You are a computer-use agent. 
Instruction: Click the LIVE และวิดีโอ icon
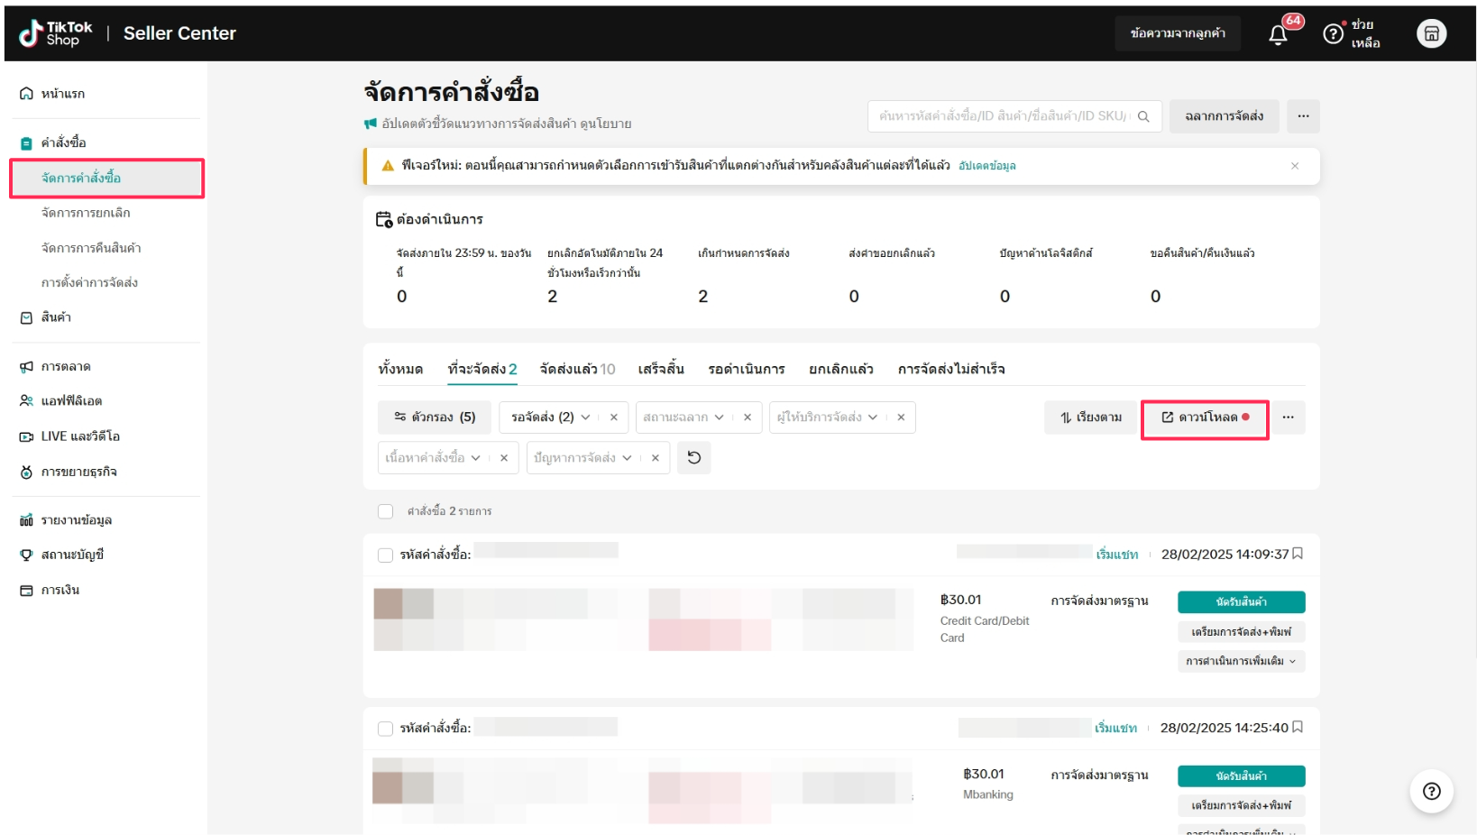tap(26, 436)
